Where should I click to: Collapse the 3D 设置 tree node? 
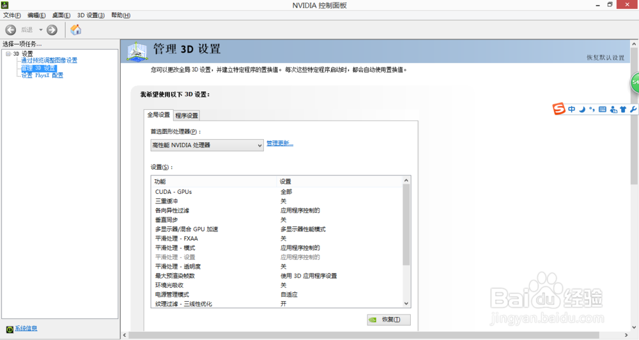click(x=8, y=54)
